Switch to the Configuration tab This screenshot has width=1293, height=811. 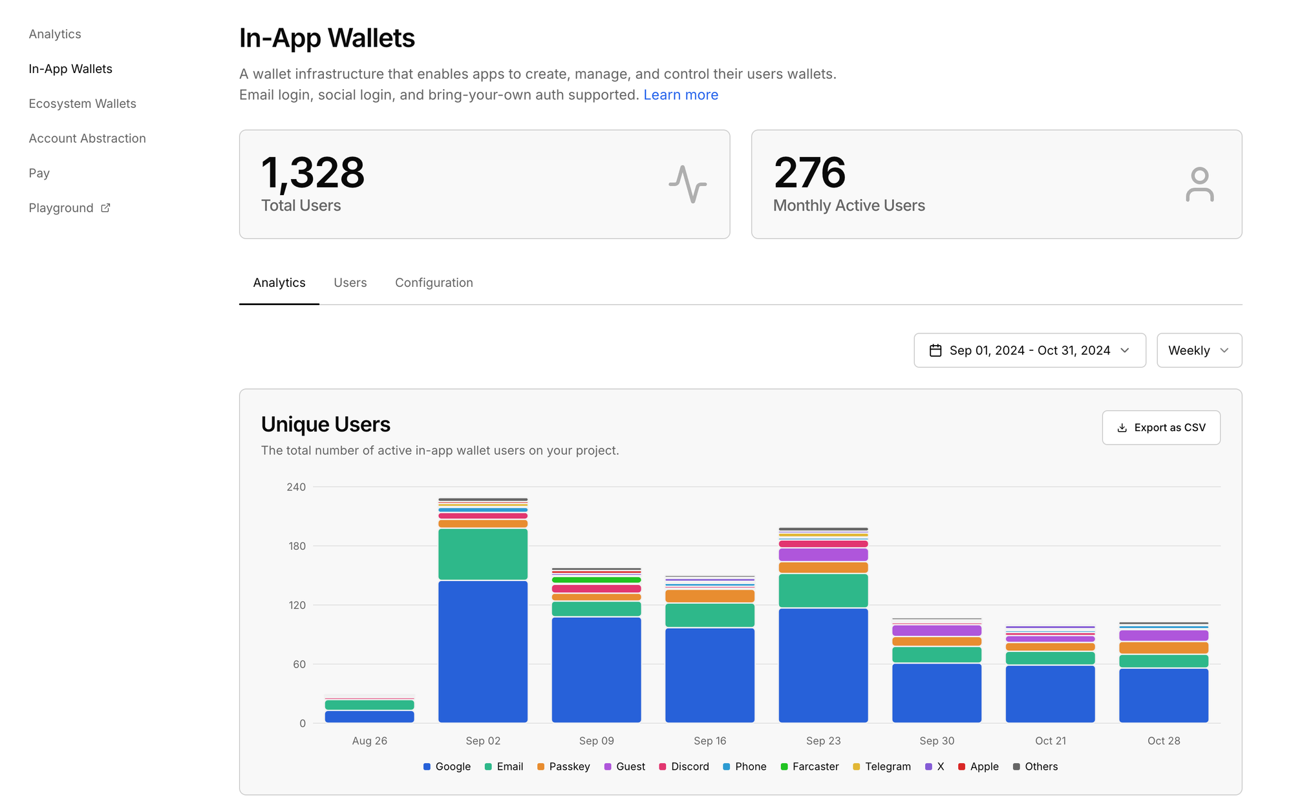coord(433,282)
